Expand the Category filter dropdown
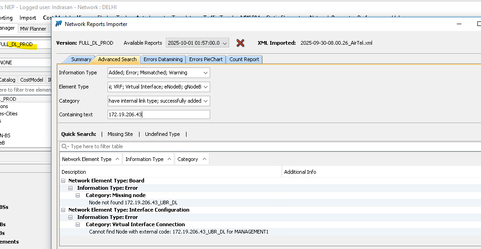This screenshot has height=249, width=481. pos(205,101)
